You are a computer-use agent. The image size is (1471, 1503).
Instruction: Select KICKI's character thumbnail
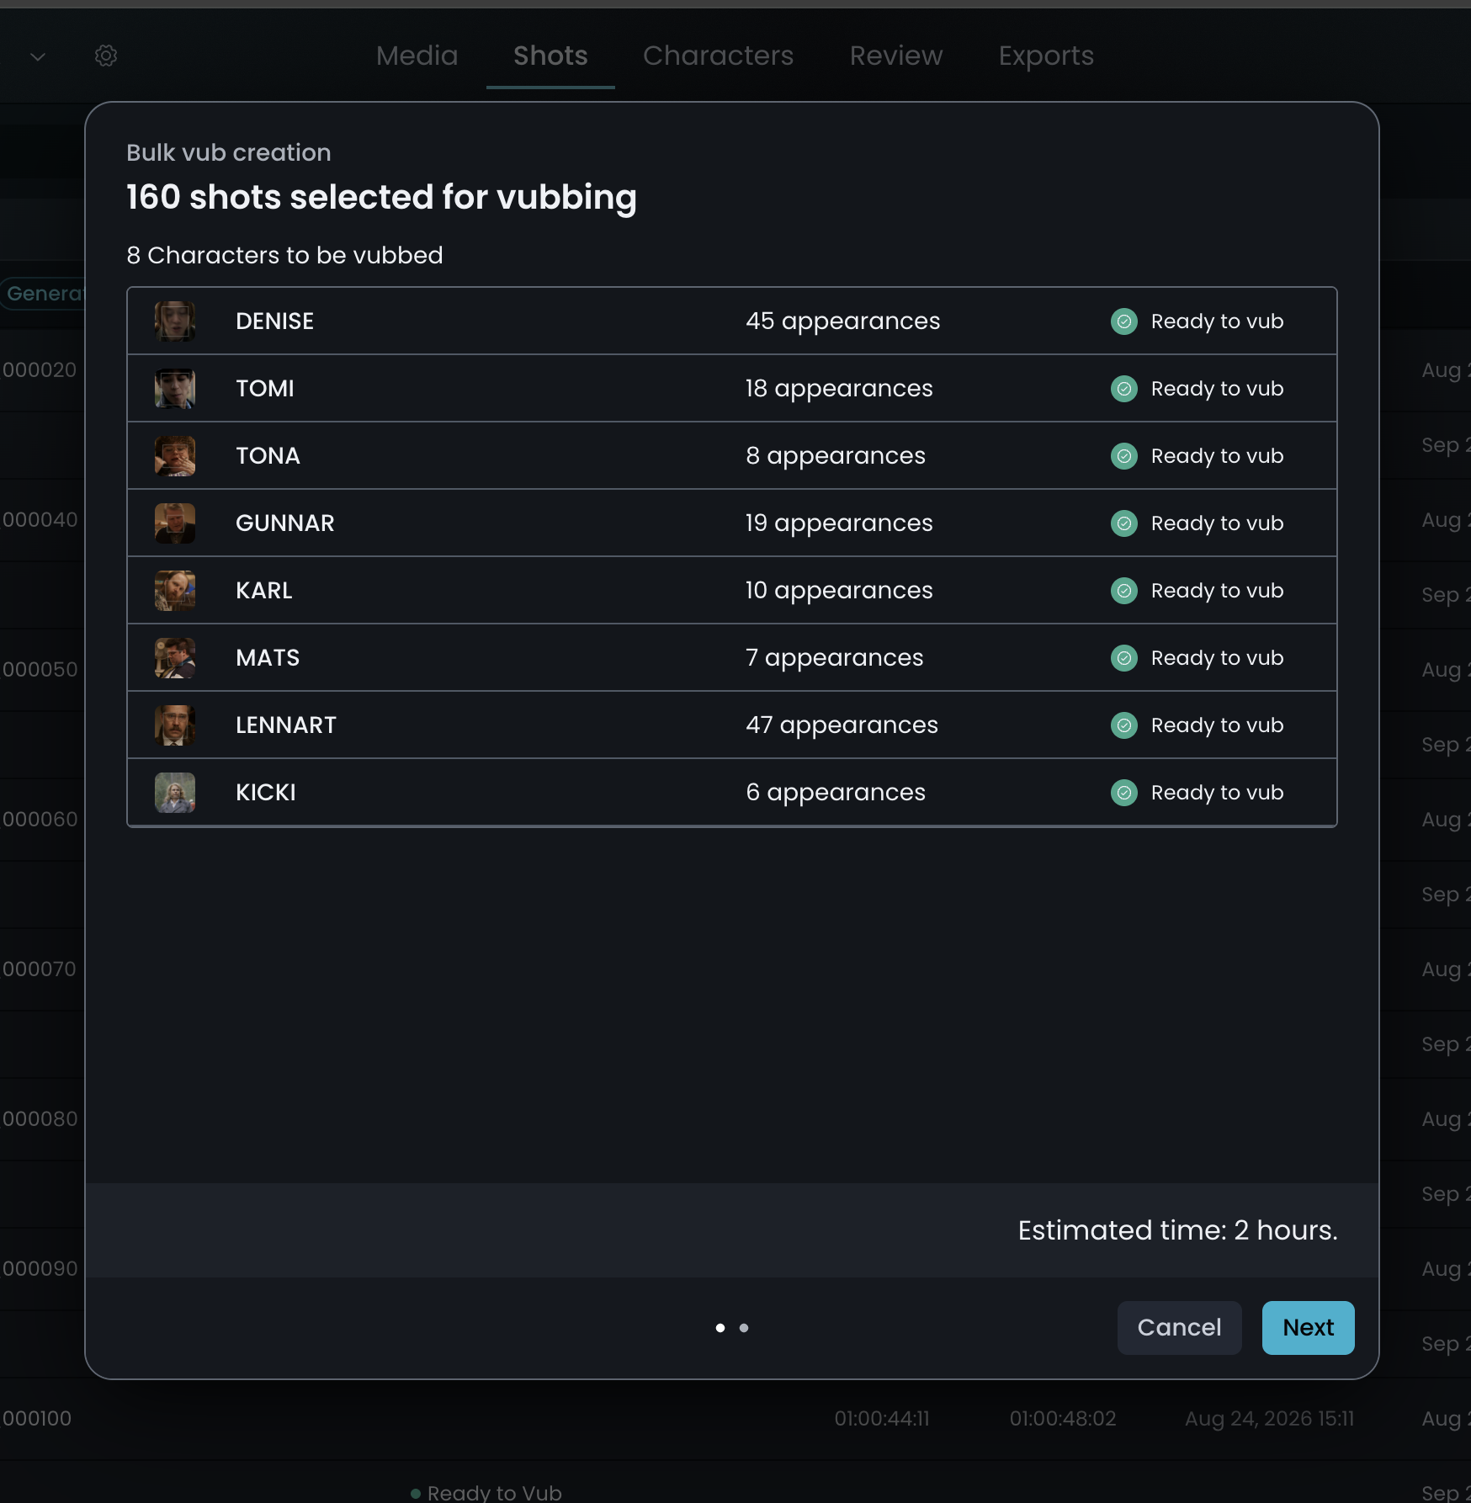click(x=175, y=793)
